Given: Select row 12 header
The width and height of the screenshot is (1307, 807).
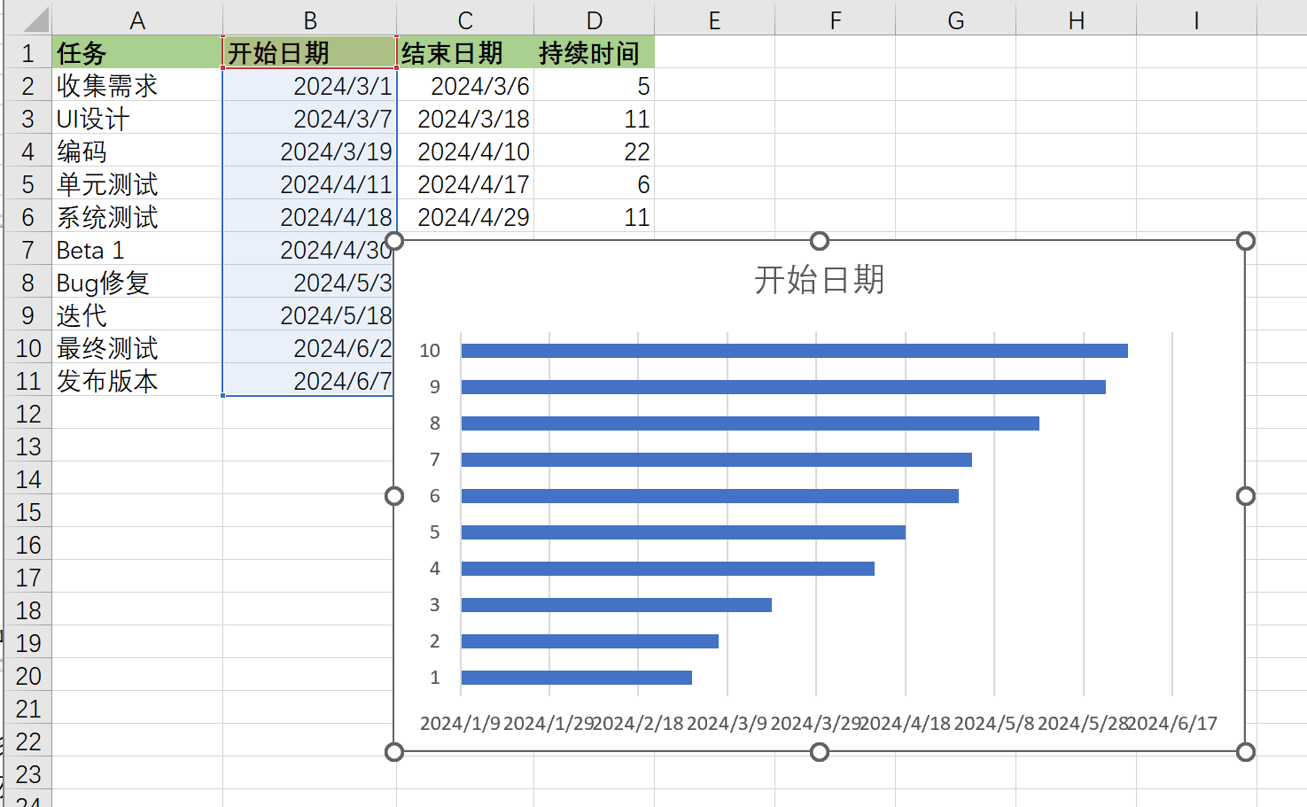Looking at the screenshot, I should (x=28, y=413).
